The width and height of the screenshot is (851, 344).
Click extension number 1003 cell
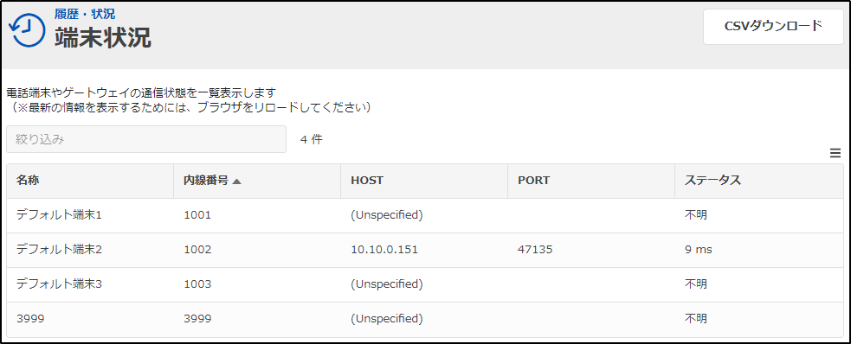tap(197, 283)
